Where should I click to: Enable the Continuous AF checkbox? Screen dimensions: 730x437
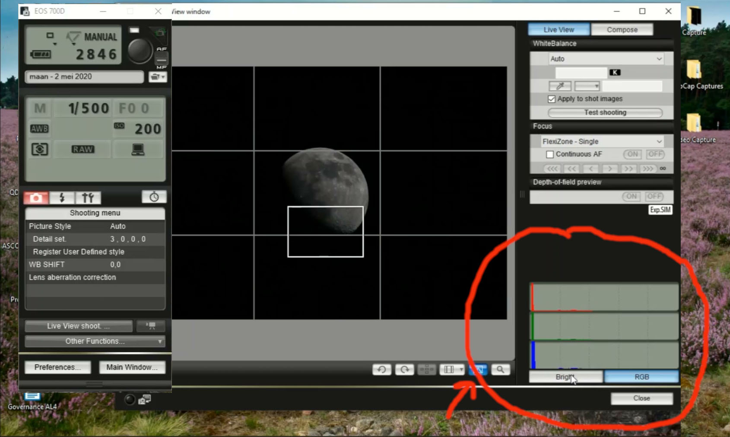[x=550, y=154]
